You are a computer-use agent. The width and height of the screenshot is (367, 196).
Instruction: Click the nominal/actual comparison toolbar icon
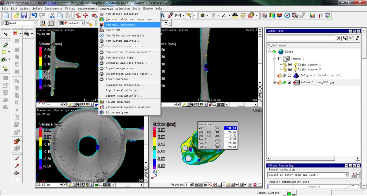[x=272, y=15]
